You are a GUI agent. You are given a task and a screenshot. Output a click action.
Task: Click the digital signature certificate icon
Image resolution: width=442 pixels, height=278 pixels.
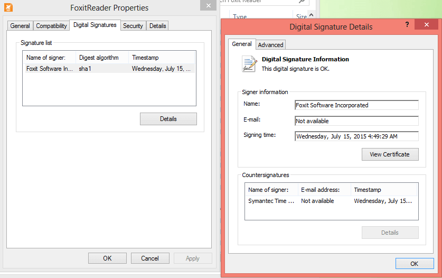(x=249, y=63)
